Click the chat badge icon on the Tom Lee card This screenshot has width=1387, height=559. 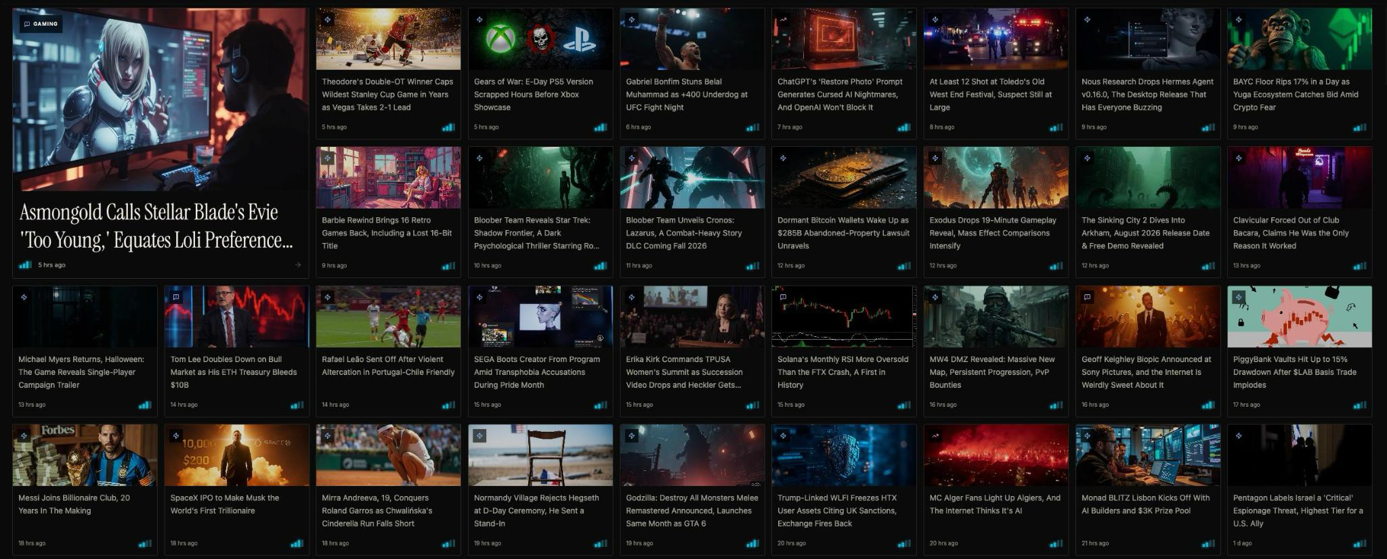pos(176,297)
